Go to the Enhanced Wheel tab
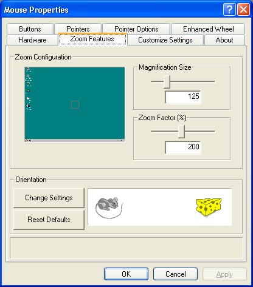The height and width of the screenshot is (287, 253). click(x=208, y=29)
